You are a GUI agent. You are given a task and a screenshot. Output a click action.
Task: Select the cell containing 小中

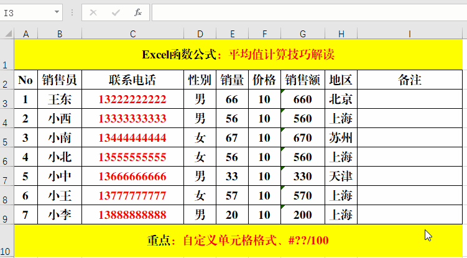click(60, 176)
